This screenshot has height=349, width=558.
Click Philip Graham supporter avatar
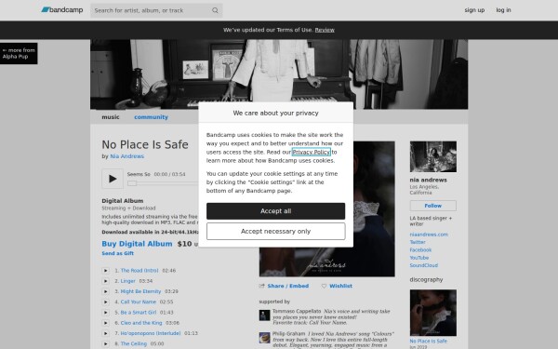tap(264, 338)
